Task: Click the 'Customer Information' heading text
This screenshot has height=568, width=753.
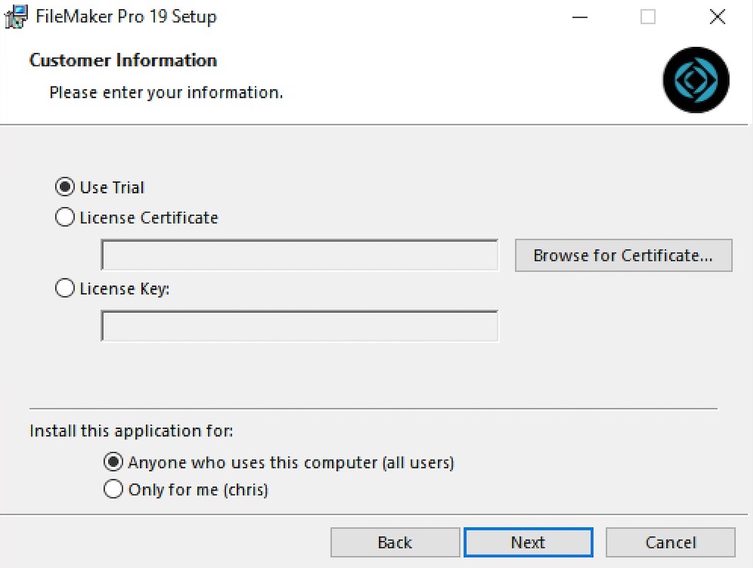Action: click(x=123, y=61)
